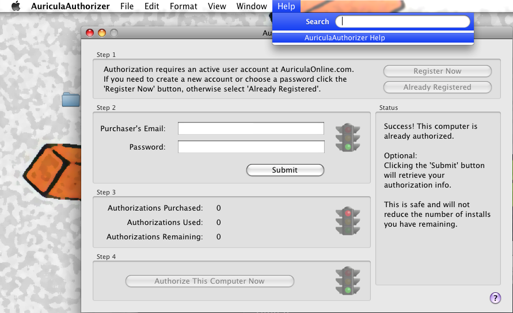Open the Window menu

coord(252,6)
